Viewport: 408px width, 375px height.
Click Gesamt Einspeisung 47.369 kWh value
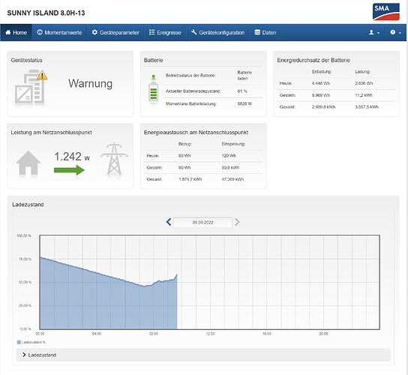point(232,179)
